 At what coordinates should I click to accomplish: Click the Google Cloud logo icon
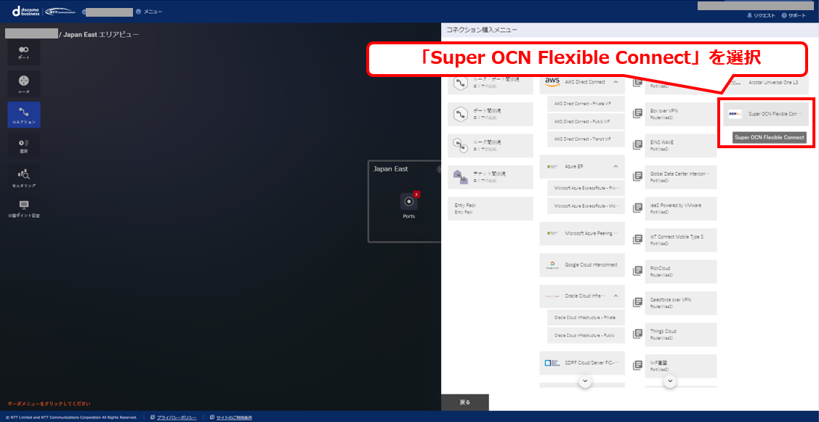click(552, 265)
